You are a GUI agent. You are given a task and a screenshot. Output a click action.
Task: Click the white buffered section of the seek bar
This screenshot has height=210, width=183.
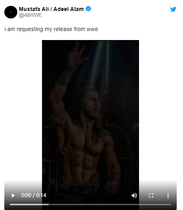pos(29,205)
